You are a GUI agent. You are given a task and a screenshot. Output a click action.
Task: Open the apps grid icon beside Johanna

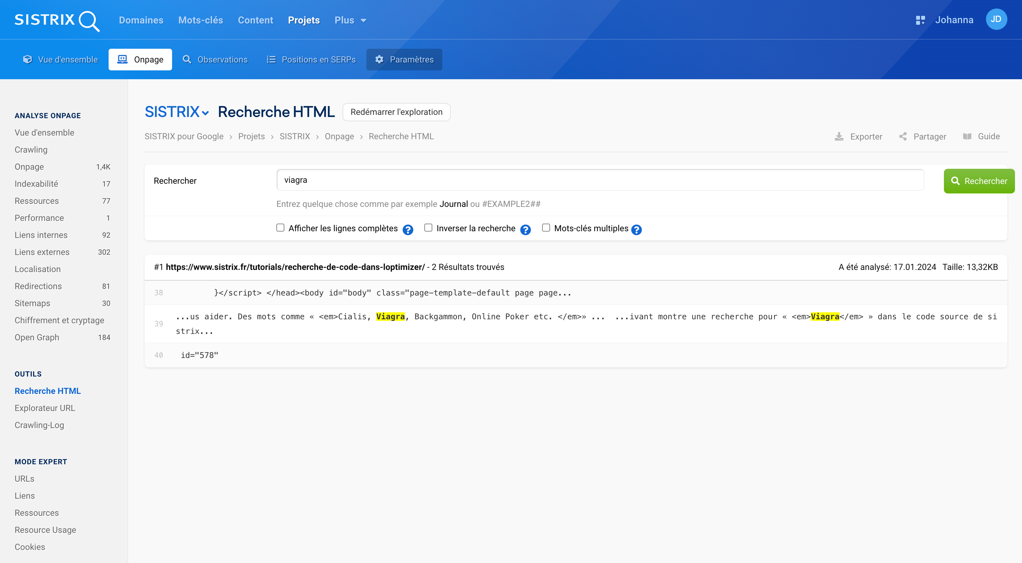point(920,20)
